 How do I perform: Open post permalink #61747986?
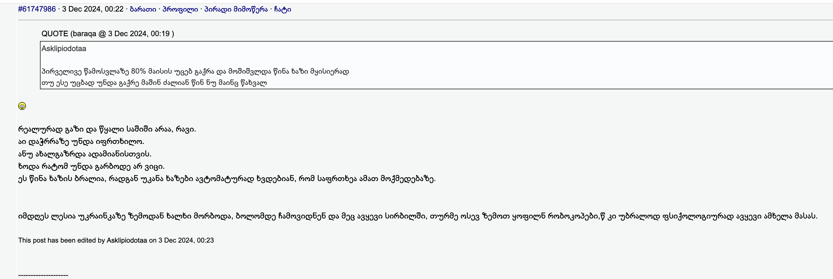36,9
